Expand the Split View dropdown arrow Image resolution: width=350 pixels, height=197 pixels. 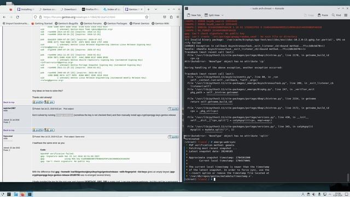[223, 15]
